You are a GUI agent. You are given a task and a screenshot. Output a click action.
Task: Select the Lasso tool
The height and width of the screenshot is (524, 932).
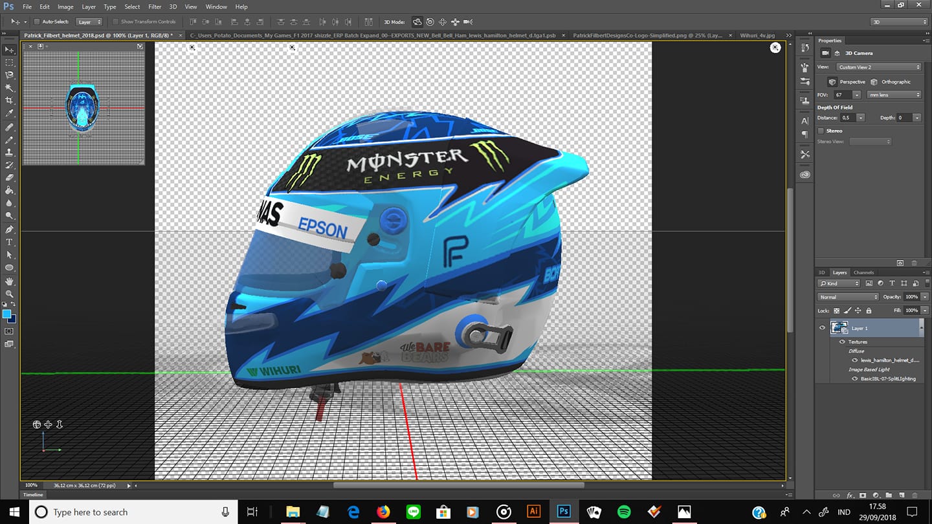9,75
